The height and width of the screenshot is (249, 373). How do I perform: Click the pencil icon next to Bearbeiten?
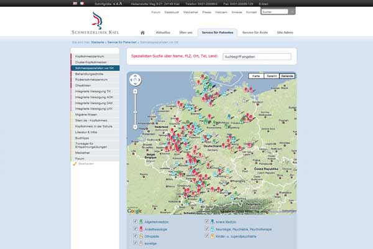coord(74,164)
